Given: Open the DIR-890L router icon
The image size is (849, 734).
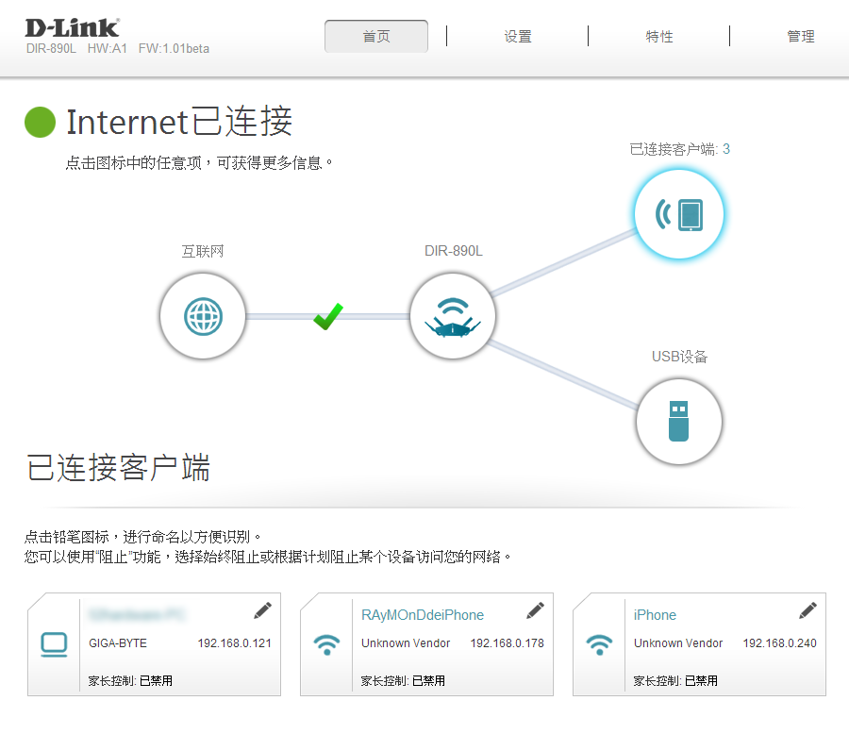Looking at the screenshot, I should coord(453,316).
